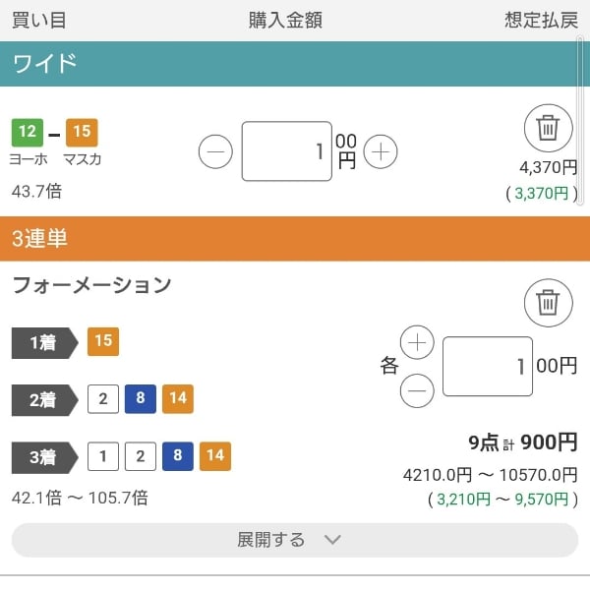The width and height of the screenshot is (590, 590).
Task: Select horse 15 in the 1着 row
Action: [x=102, y=341]
